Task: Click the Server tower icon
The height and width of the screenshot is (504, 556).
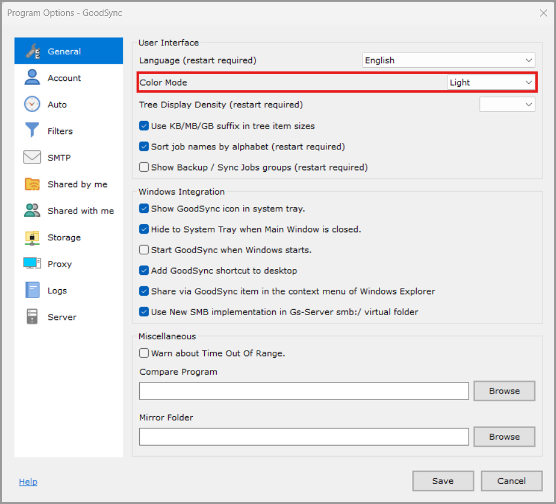Action: [x=32, y=316]
